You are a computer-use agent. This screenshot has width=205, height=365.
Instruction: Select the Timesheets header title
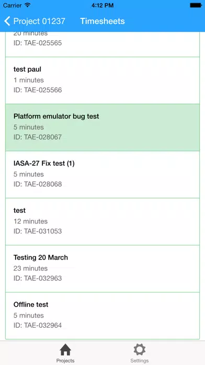point(102,21)
